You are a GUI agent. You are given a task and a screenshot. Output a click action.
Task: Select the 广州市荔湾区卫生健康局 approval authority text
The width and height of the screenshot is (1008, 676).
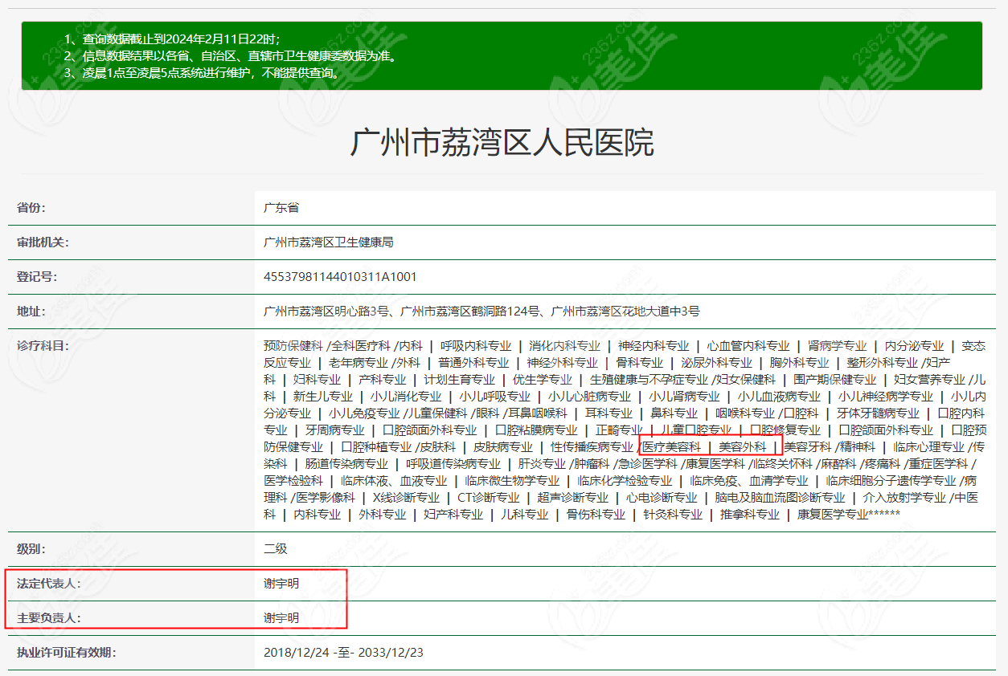328,242
